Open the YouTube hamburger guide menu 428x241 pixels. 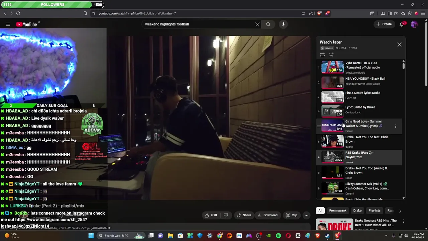[x=8, y=24]
